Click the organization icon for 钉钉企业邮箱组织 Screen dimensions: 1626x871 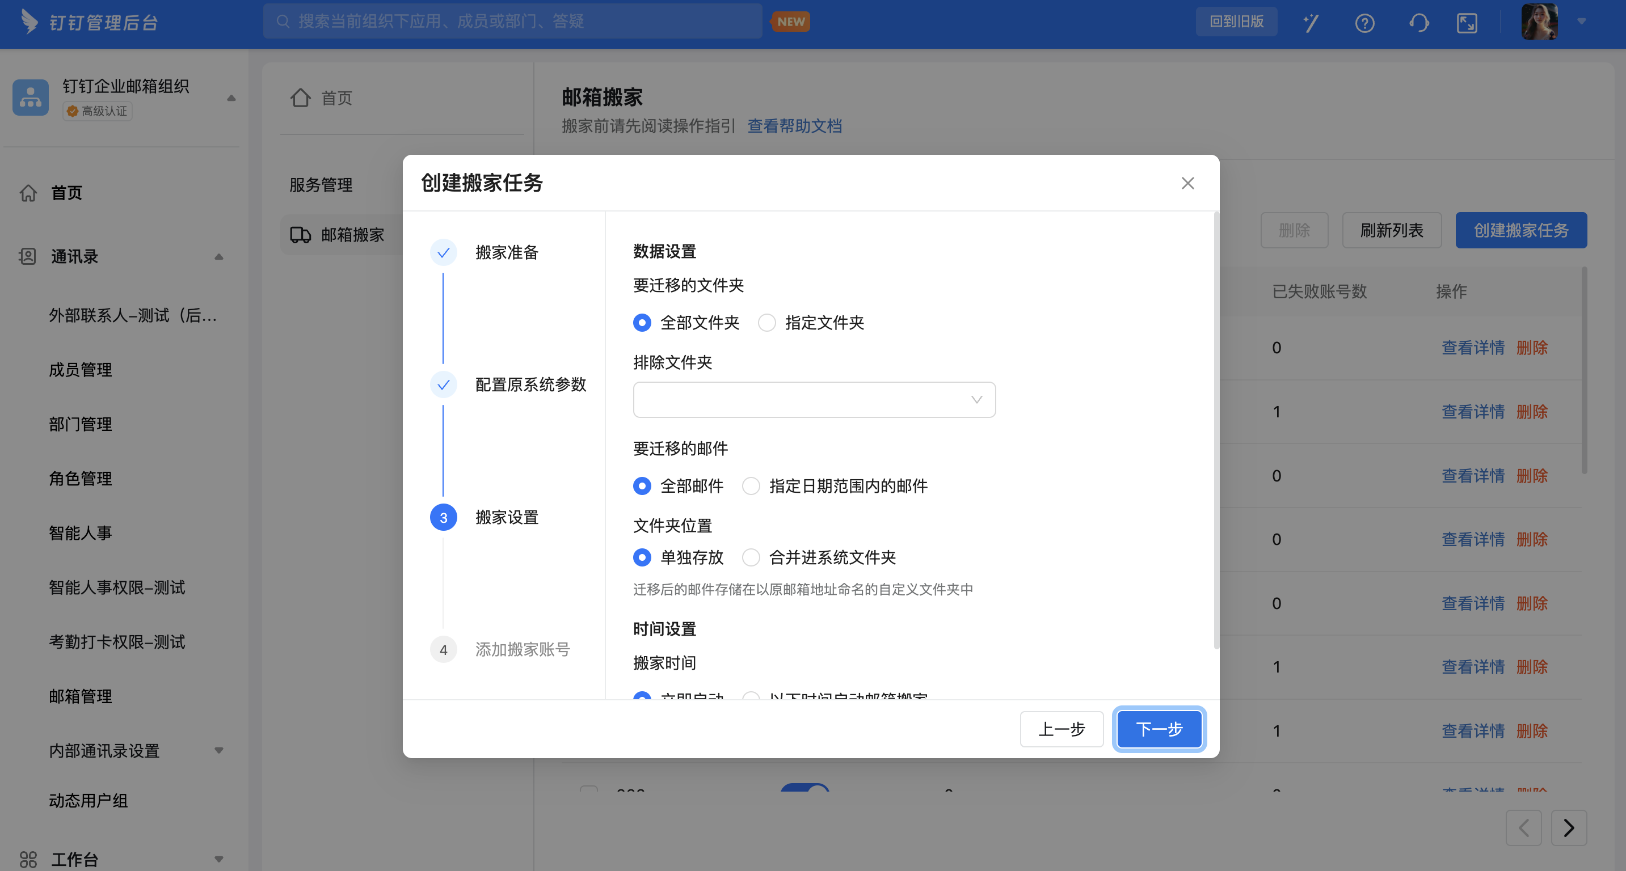point(30,97)
